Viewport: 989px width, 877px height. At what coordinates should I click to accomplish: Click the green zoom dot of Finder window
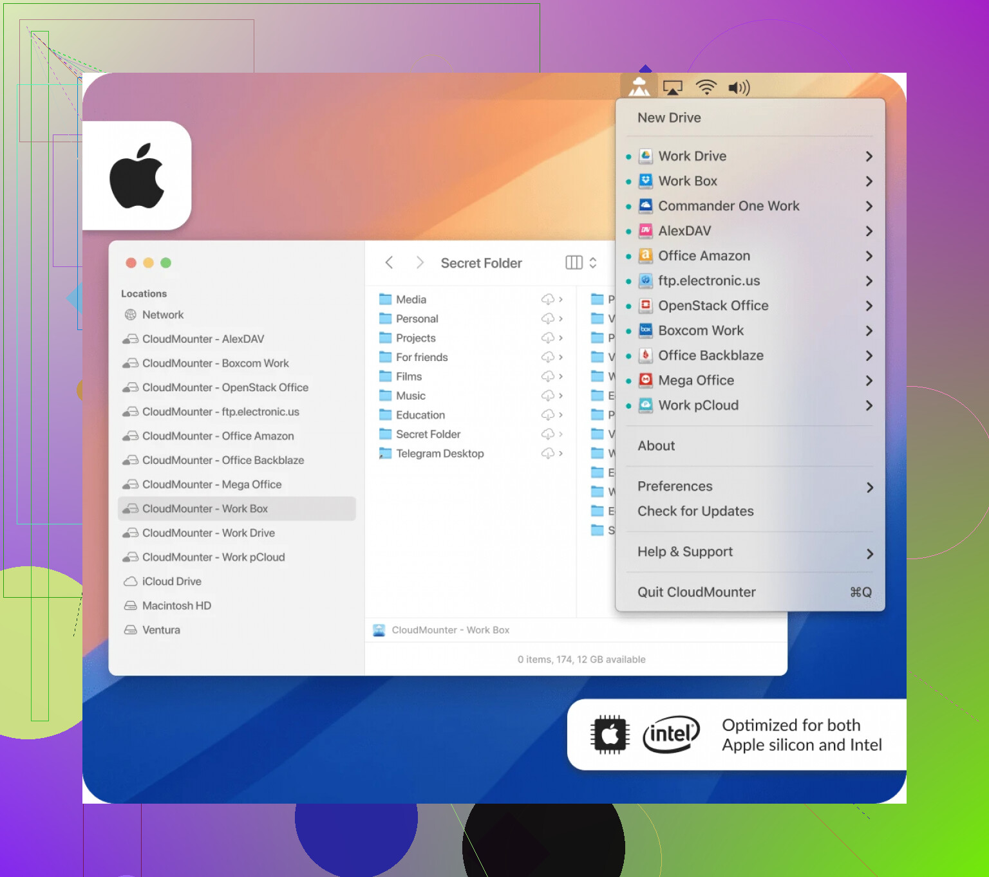(165, 263)
